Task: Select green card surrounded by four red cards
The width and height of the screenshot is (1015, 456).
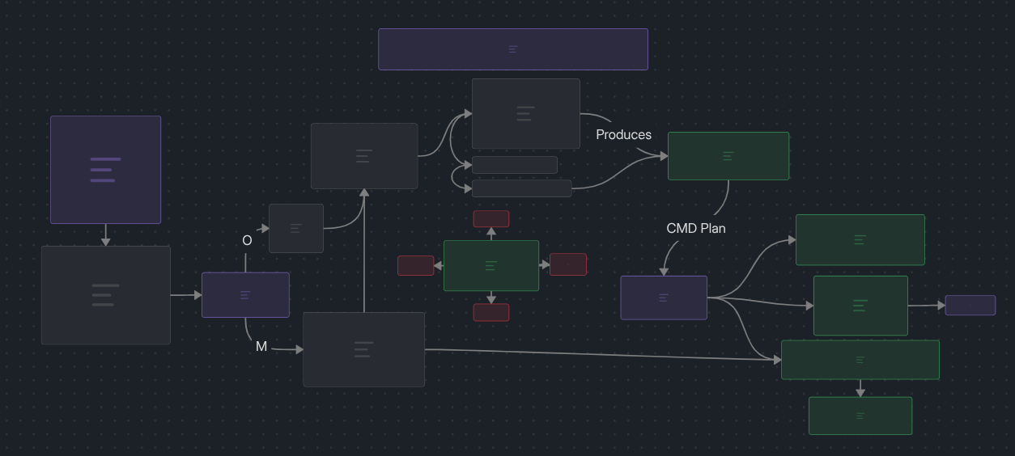Action: pyautogui.click(x=491, y=265)
